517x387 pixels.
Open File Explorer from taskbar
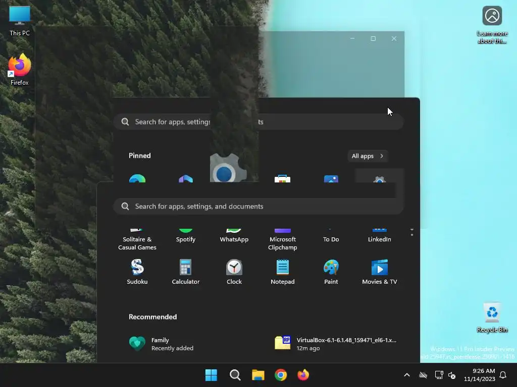[258, 375]
